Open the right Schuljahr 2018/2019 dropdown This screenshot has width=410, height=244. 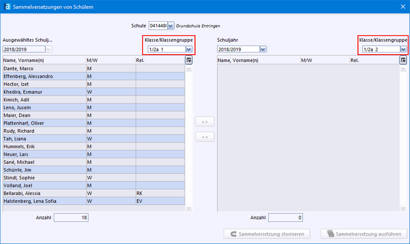coord(263,49)
